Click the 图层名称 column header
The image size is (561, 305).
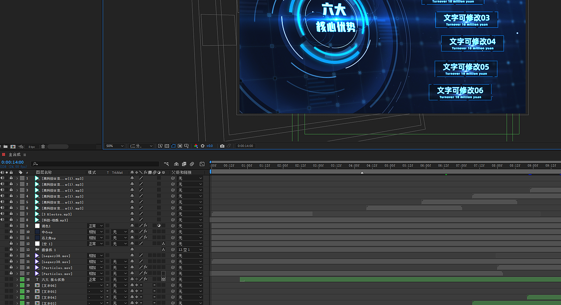coord(44,172)
